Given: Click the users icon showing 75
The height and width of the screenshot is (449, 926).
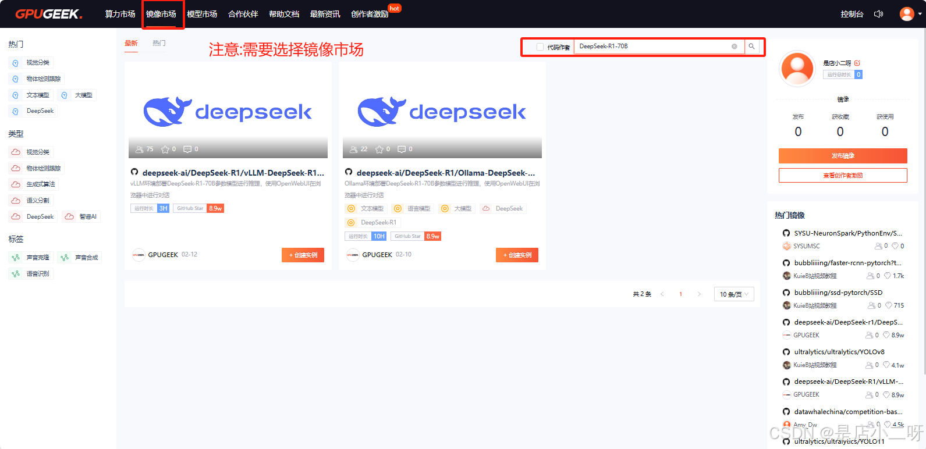Looking at the screenshot, I should [x=140, y=149].
